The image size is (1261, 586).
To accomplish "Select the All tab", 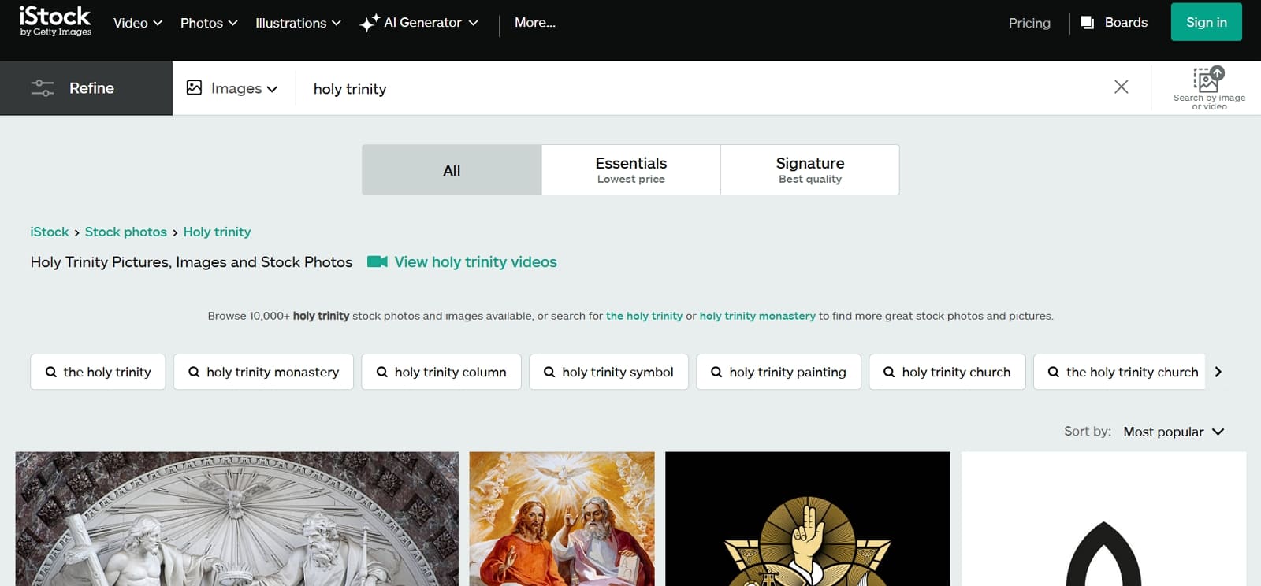I will (452, 170).
